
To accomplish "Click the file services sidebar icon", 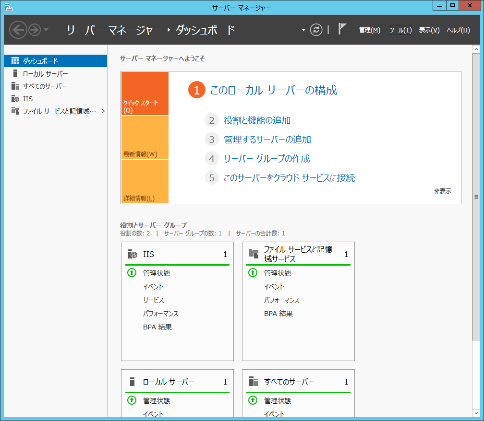I will [x=15, y=111].
